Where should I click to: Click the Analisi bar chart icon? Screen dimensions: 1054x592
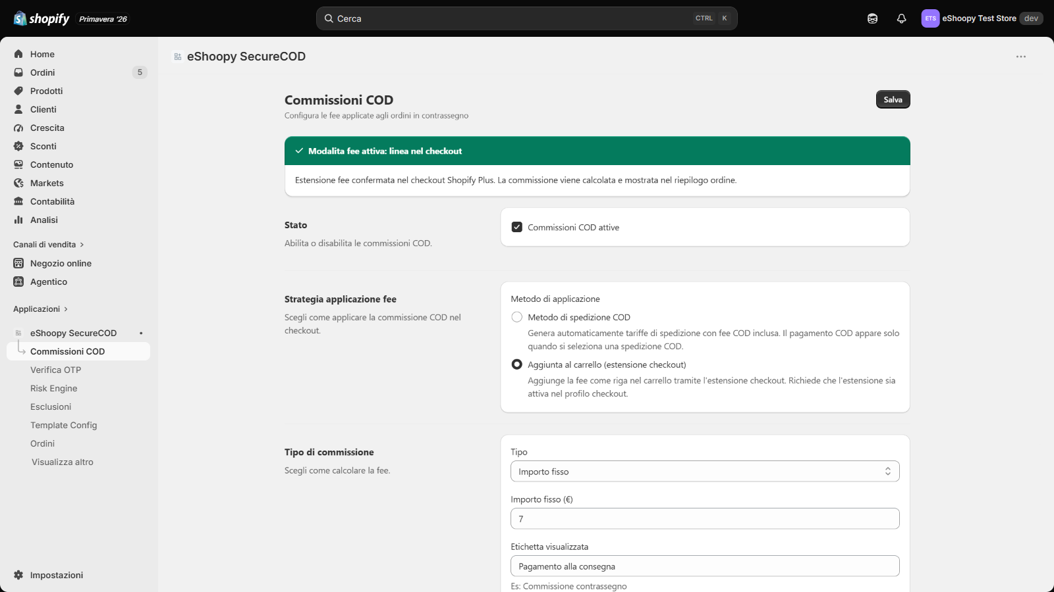[x=18, y=220]
